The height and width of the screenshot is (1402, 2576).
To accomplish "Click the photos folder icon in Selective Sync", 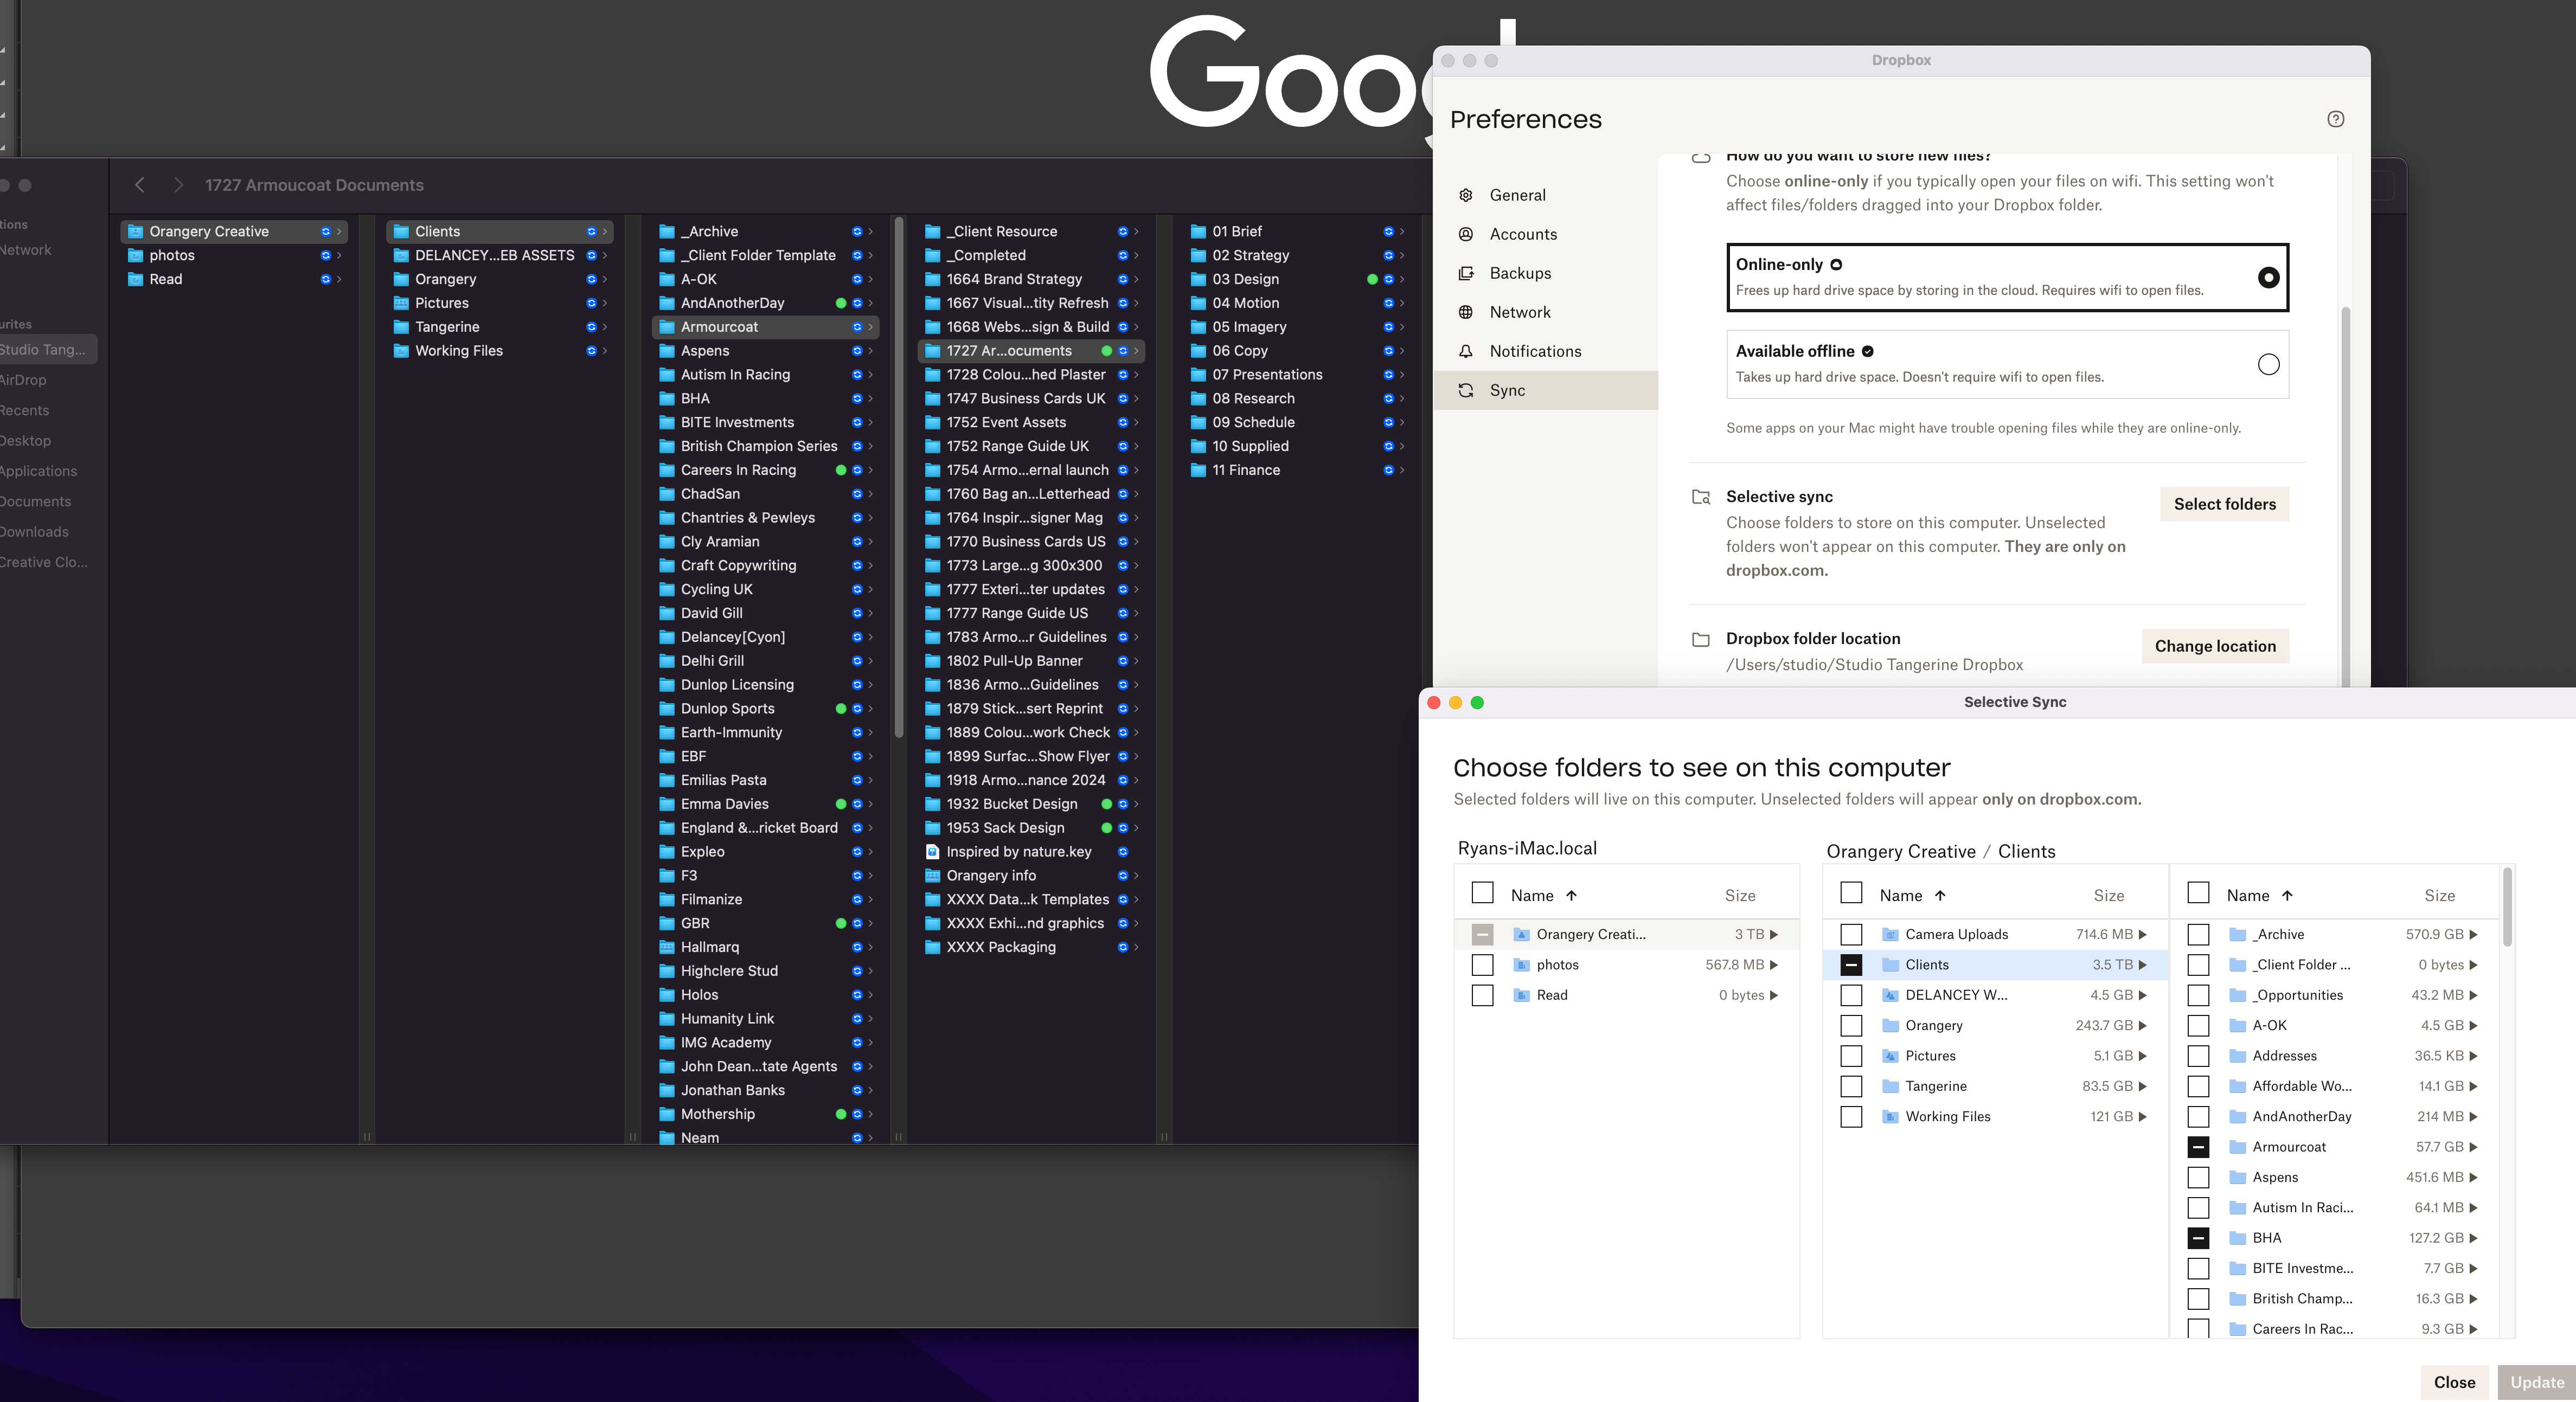I will 1521,965.
